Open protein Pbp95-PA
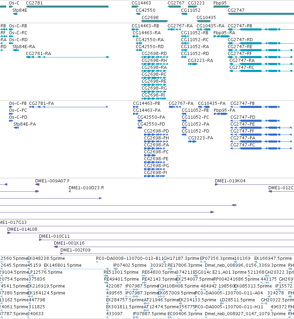 225,110
